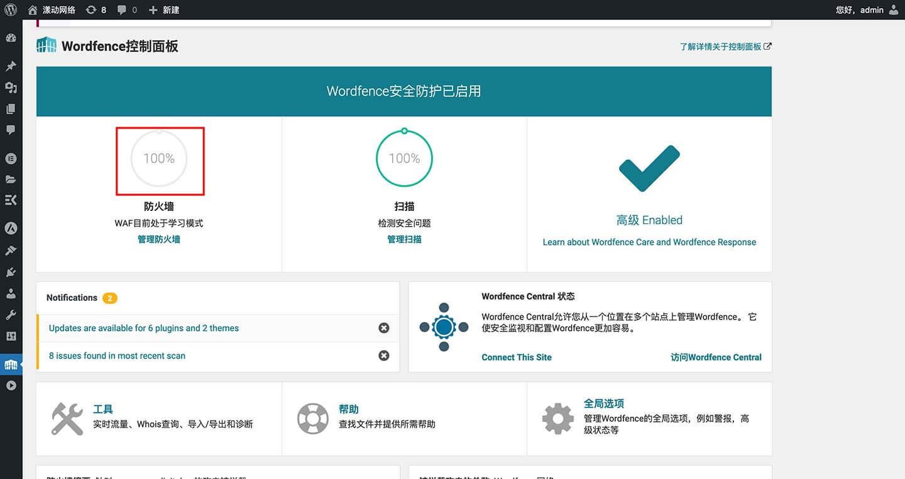Dismiss the plugin and theme updates notification
Image resolution: width=905 pixels, height=479 pixels.
coord(384,328)
